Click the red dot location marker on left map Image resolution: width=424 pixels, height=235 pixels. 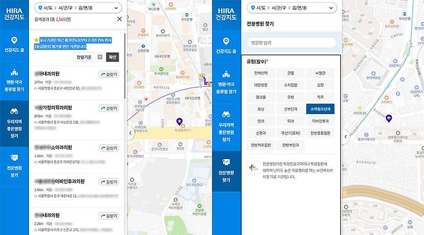[146, 99]
